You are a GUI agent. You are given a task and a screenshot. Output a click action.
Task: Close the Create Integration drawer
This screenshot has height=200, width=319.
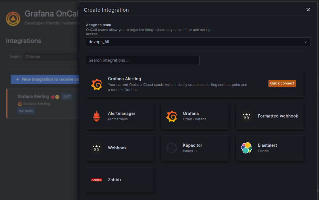[308, 10]
